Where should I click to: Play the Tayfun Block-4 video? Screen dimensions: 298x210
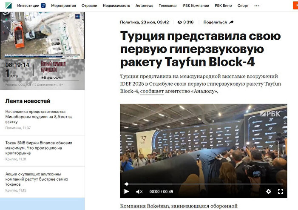tap(127, 191)
